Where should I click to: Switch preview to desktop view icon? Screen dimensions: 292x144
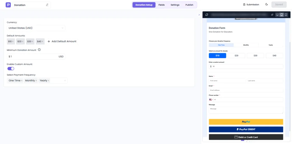277,15
